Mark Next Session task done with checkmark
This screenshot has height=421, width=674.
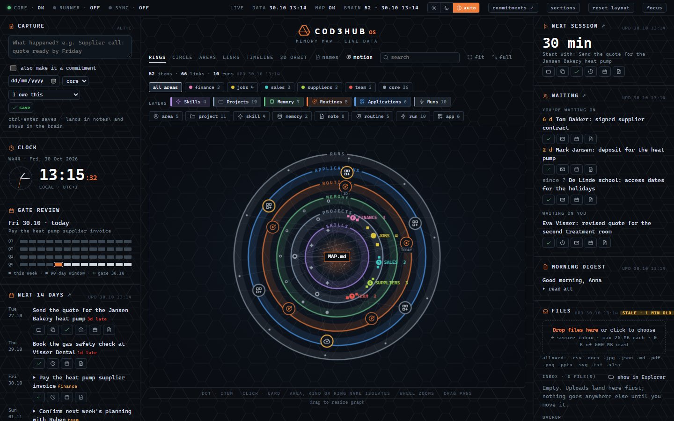(577, 72)
